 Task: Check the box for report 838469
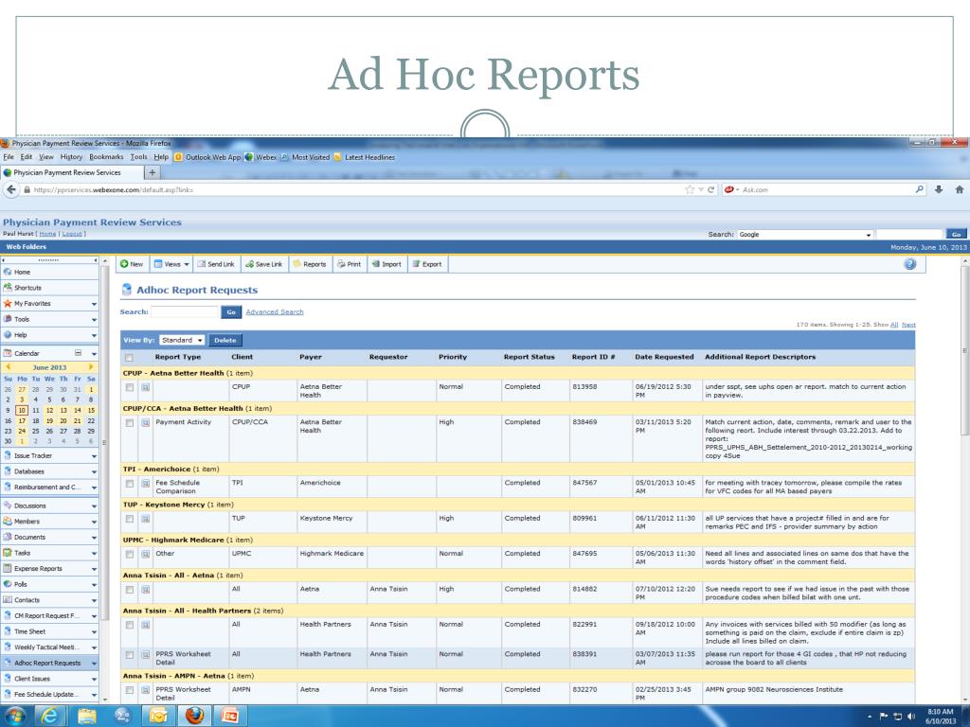coord(129,423)
